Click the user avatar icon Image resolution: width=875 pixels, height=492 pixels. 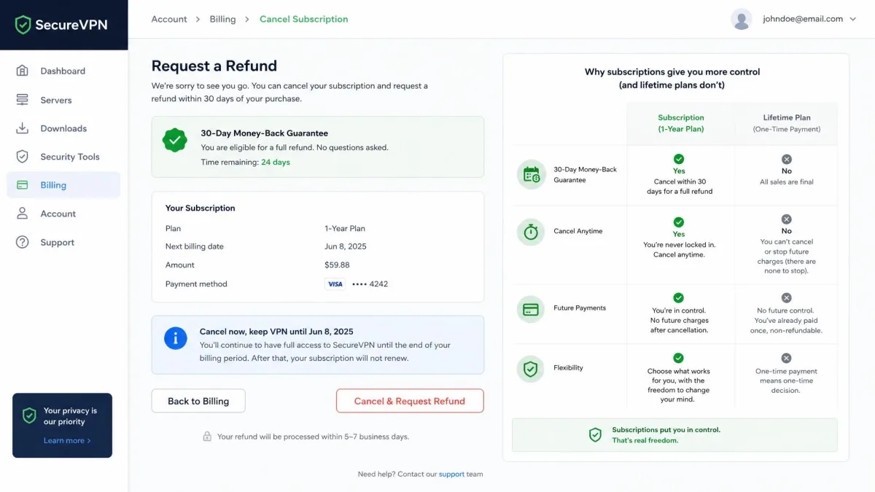742,19
